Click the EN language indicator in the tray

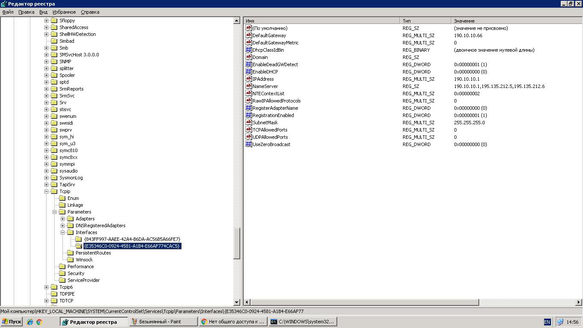547,322
